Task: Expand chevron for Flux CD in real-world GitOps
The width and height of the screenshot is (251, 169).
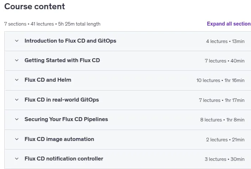Action: click(17, 100)
